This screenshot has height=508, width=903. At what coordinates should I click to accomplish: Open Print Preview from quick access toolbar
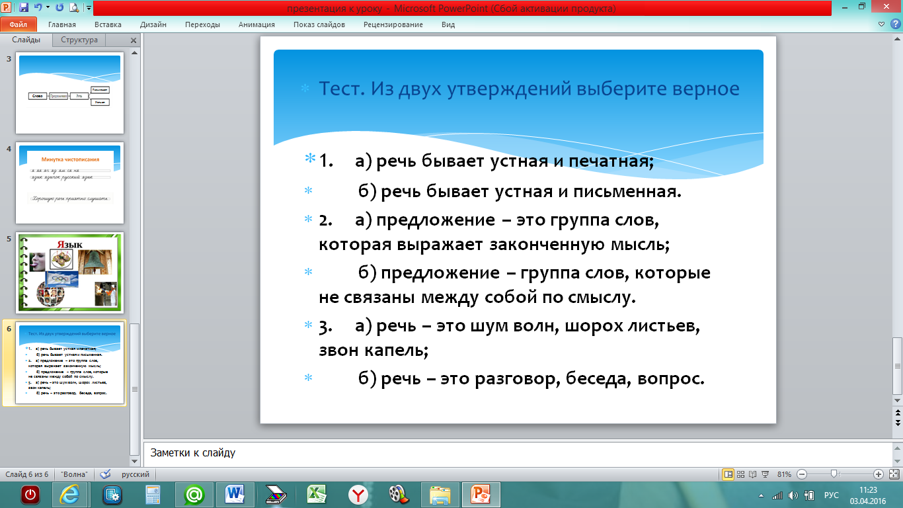coord(73,8)
